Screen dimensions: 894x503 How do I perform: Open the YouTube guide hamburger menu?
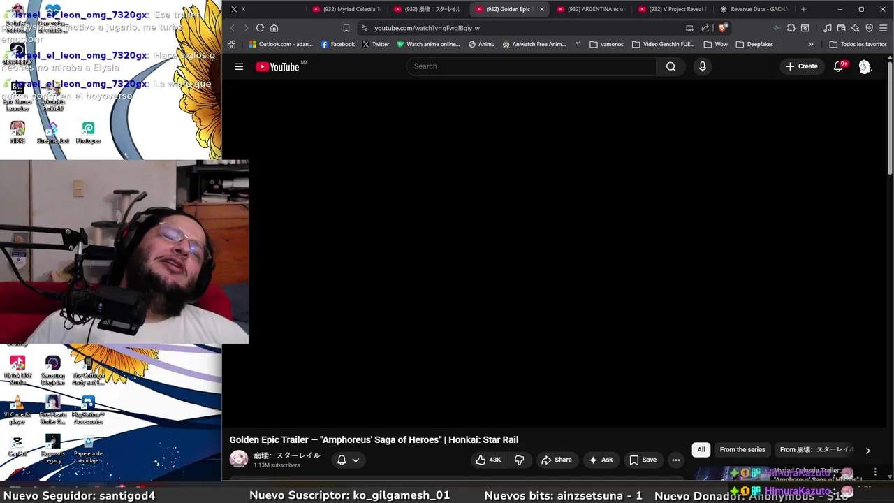click(239, 66)
